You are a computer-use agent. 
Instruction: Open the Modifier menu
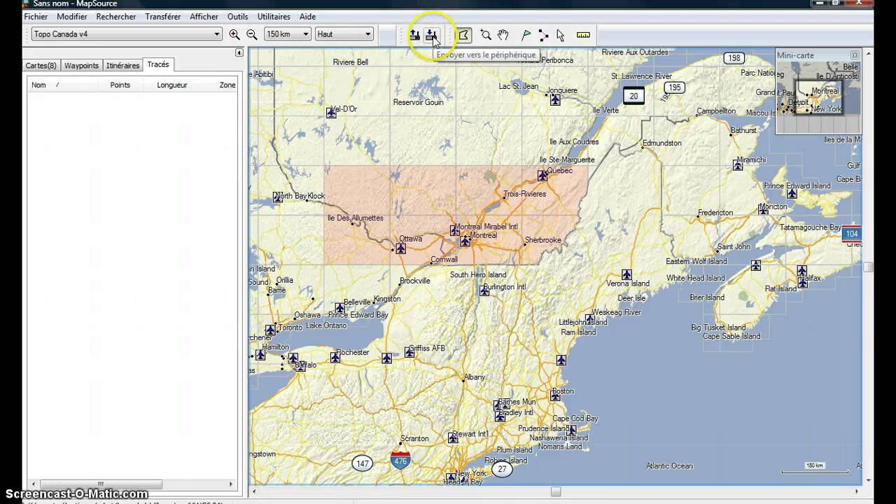[72, 17]
